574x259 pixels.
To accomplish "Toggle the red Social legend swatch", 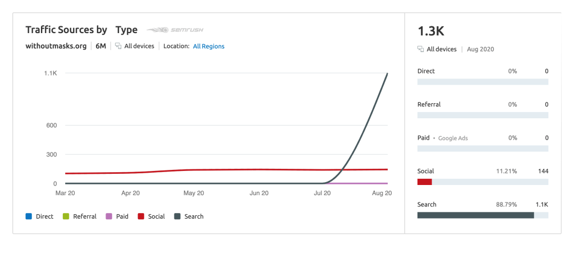I will click(x=141, y=216).
